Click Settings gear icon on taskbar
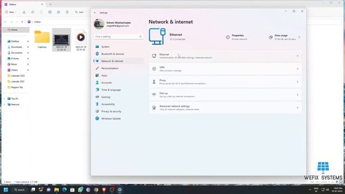The image size is (345, 194). [x=120, y=190]
